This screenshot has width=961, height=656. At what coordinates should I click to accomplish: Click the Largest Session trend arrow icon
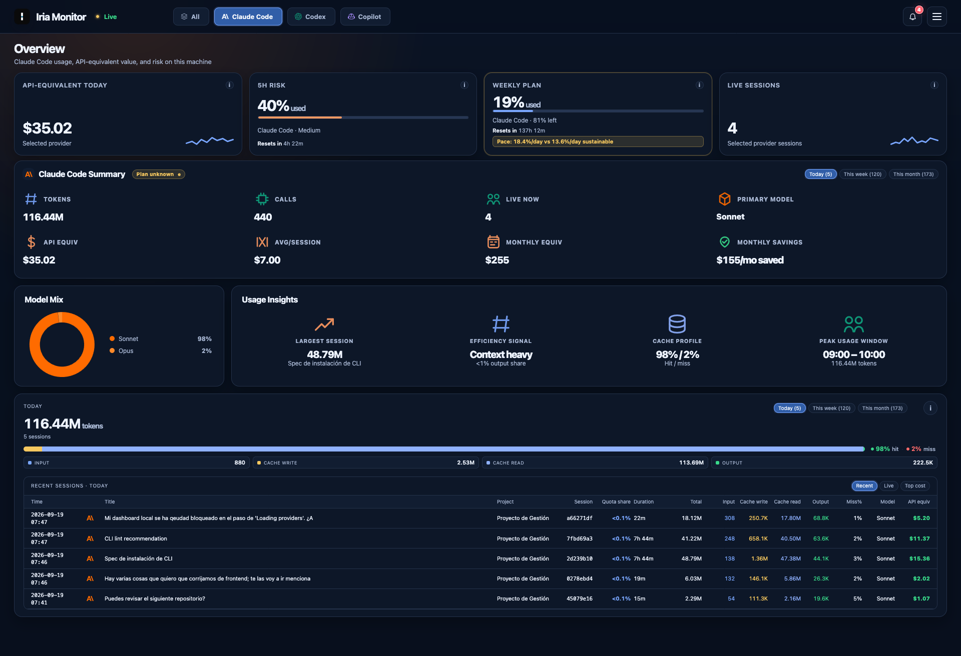(324, 324)
